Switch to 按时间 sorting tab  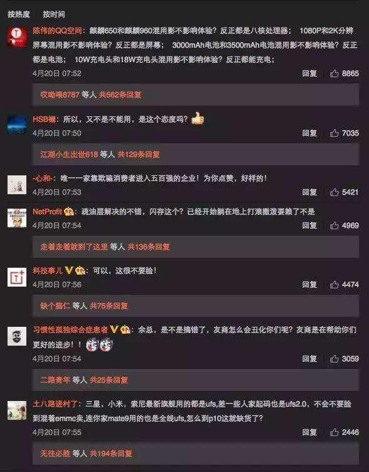tap(53, 14)
